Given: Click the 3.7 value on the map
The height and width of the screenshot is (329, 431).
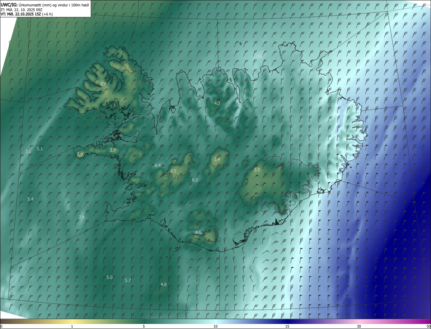Looking at the screenshot, I should tap(113, 150).
